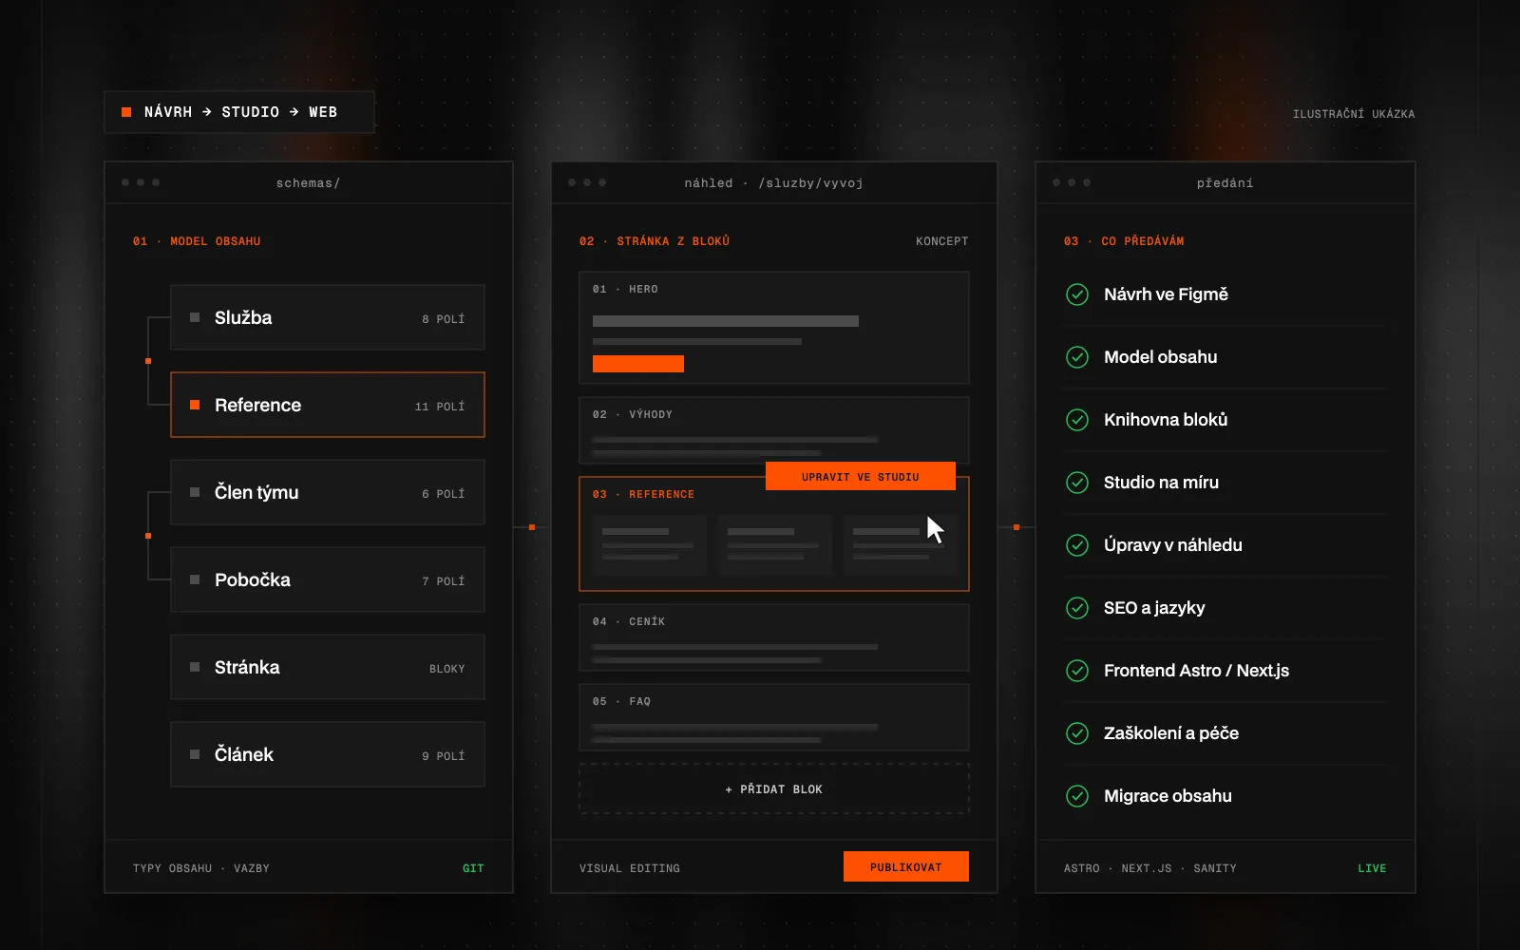Screen dimensions: 1520x950
Task: Click the GIT status label
Action: click(x=473, y=868)
